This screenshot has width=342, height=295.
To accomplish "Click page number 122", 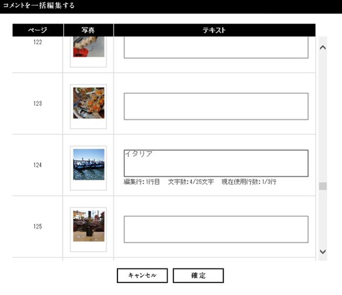I will (x=37, y=42).
